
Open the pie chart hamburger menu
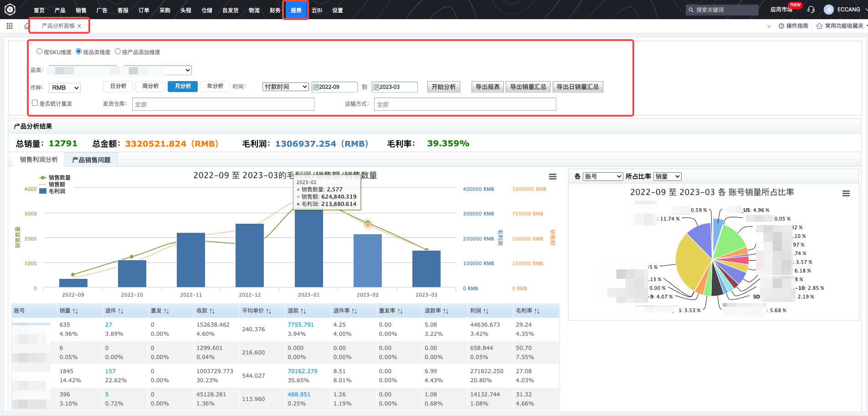(x=846, y=194)
